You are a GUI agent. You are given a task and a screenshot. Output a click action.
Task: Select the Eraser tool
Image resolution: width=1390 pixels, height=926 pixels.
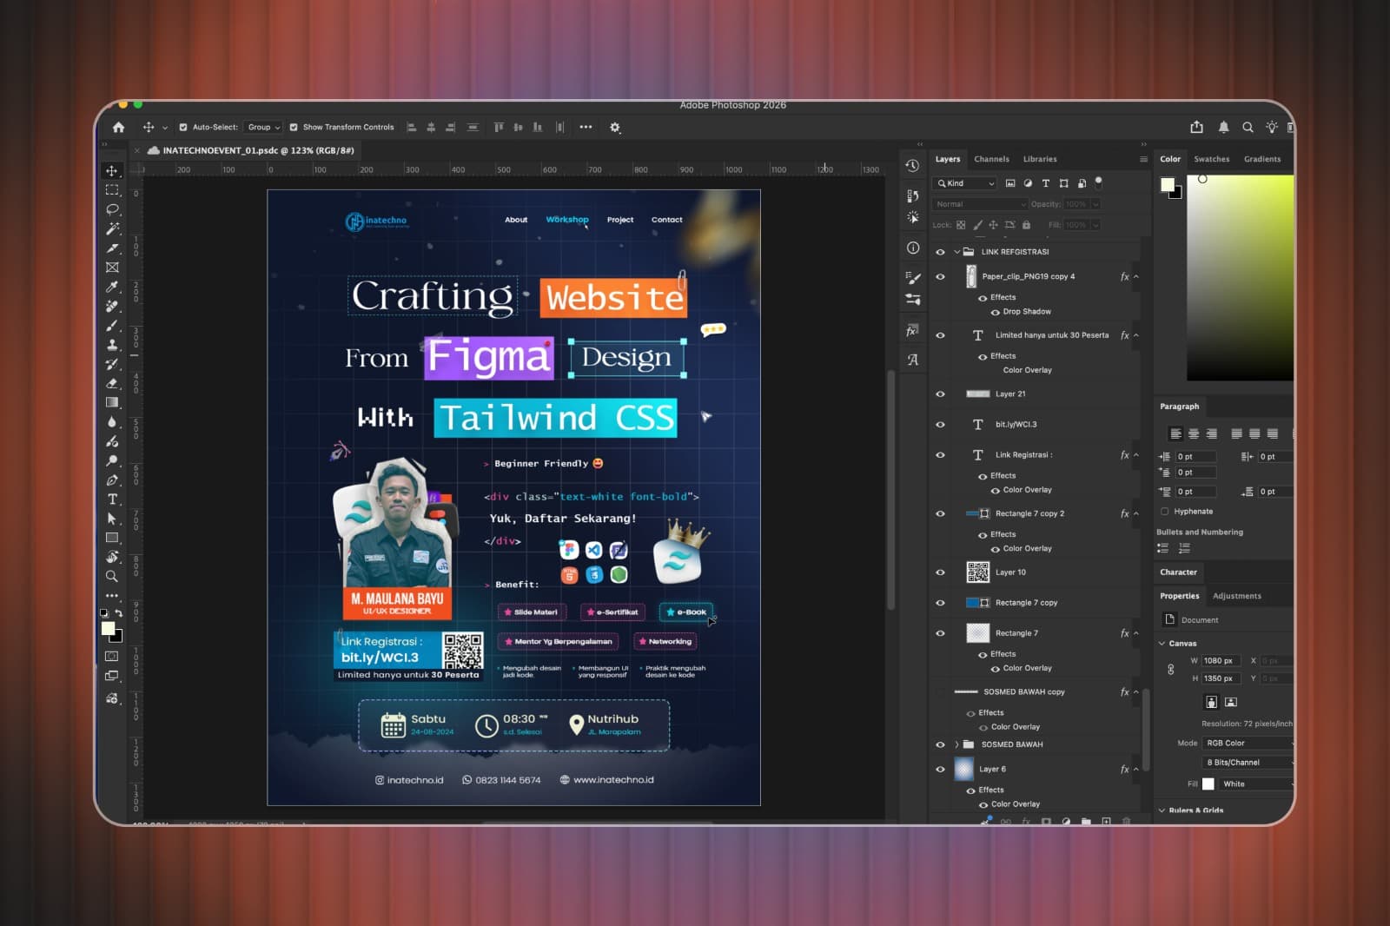(112, 383)
